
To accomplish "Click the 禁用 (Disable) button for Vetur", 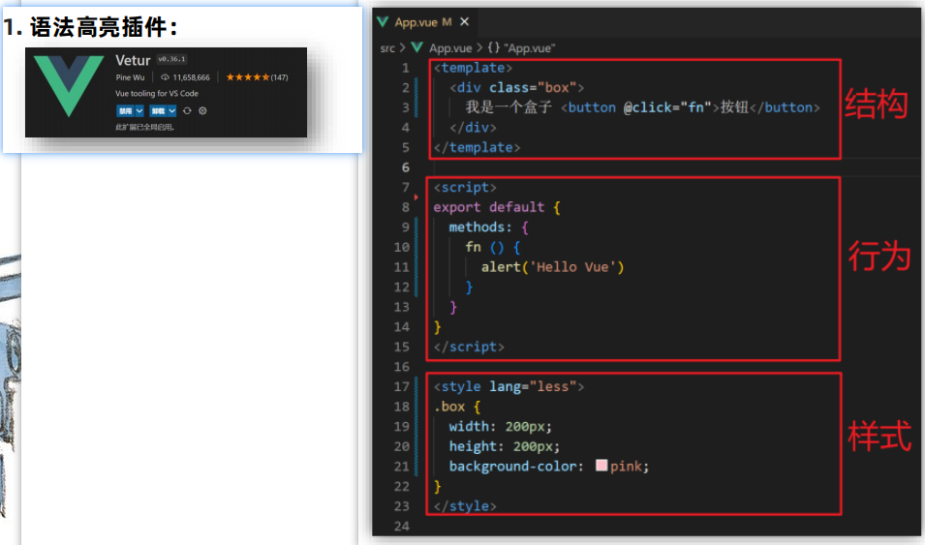I will (125, 111).
